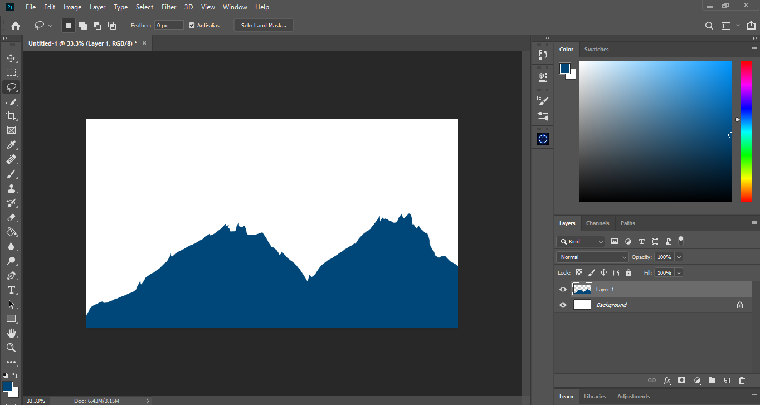Switch to the Adjustments tab
Image resolution: width=760 pixels, height=405 pixels.
click(x=634, y=397)
